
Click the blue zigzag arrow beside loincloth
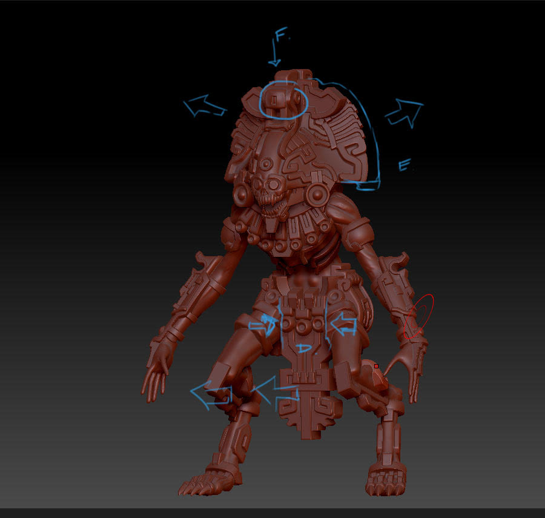[x=276, y=388]
